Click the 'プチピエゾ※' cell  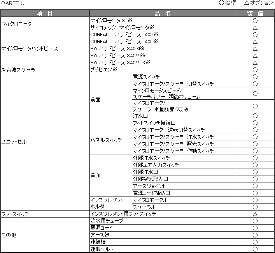tap(163, 70)
